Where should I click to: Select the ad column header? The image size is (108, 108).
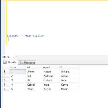[34, 67]
